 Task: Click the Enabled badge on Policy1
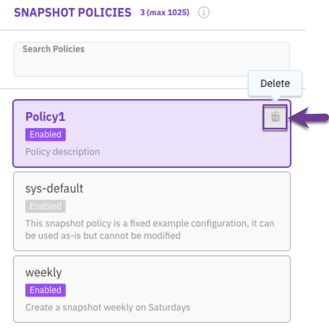coord(46,135)
